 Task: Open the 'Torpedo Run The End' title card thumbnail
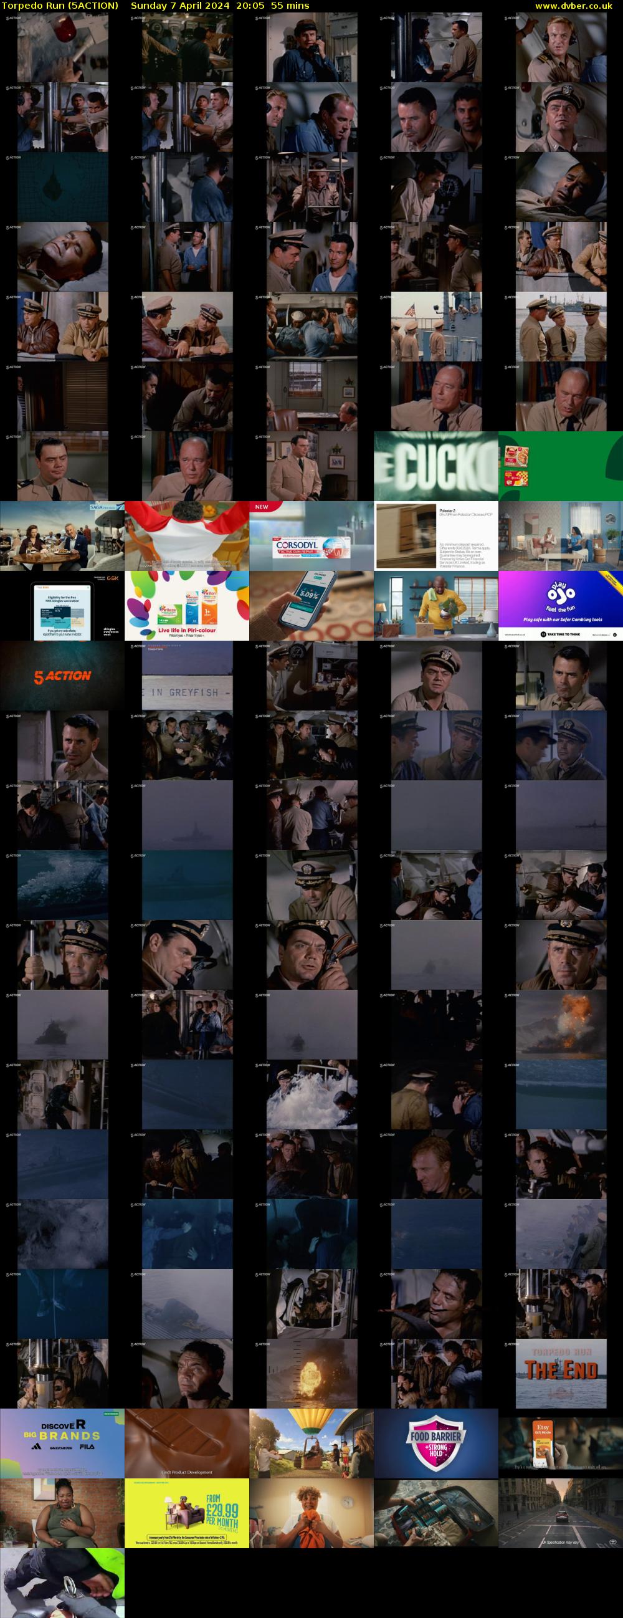pos(561,1373)
